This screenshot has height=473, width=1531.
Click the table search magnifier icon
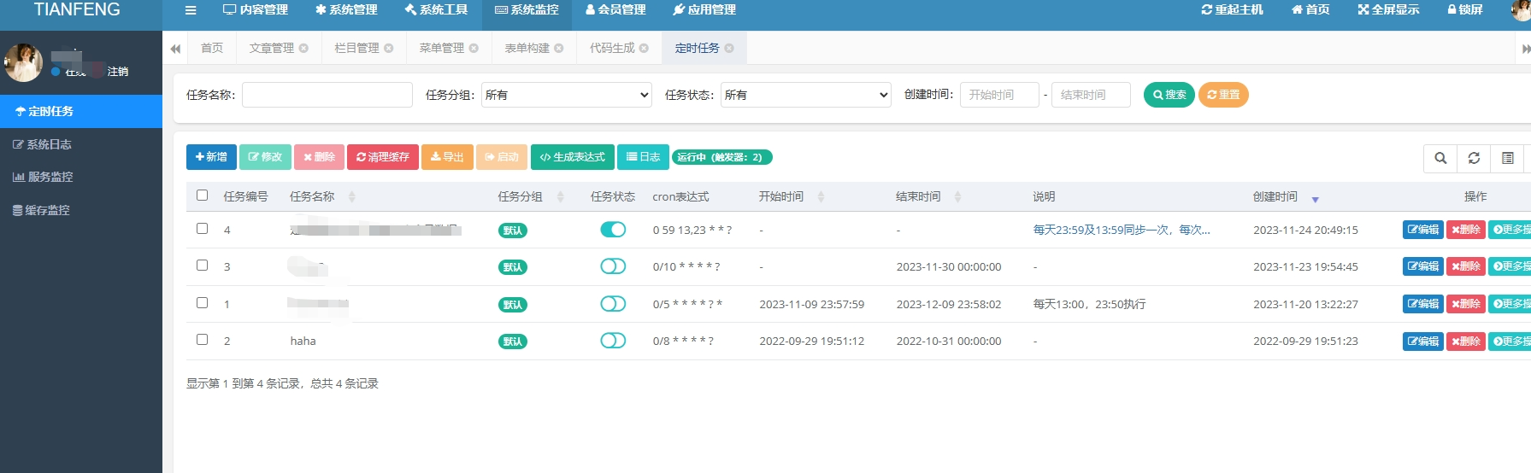(x=1440, y=158)
